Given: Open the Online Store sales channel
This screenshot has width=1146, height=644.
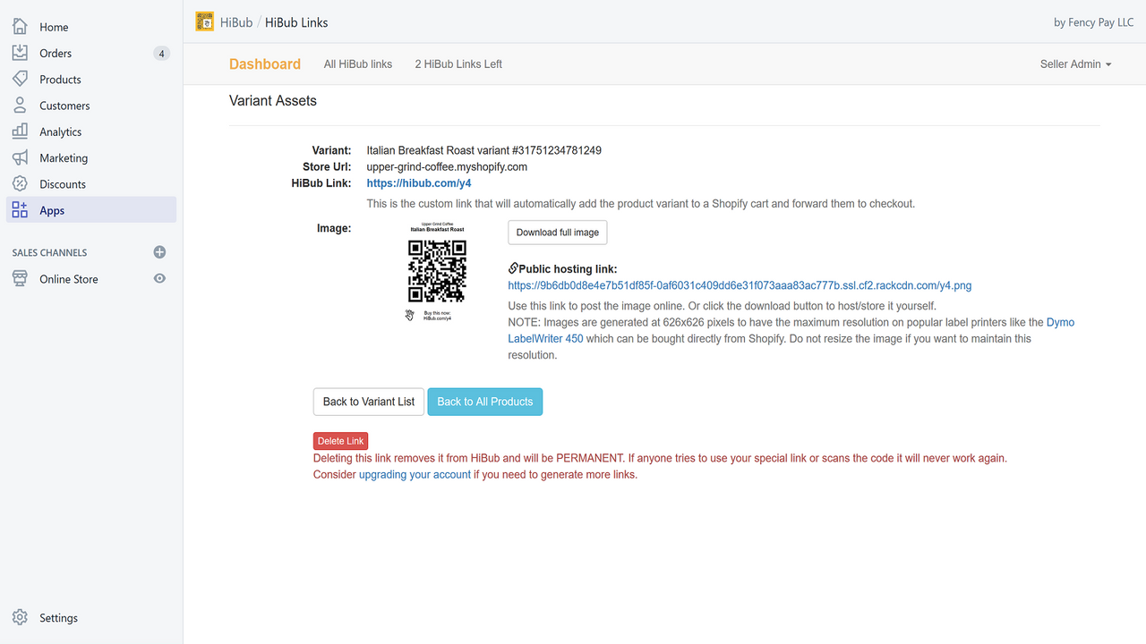Looking at the screenshot, I should [69, 278].
